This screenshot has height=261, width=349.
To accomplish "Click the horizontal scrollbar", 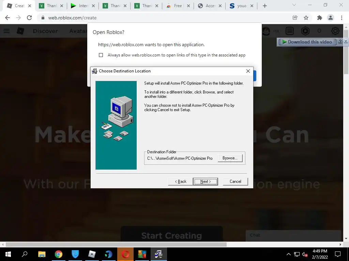I will pos(116,244).
